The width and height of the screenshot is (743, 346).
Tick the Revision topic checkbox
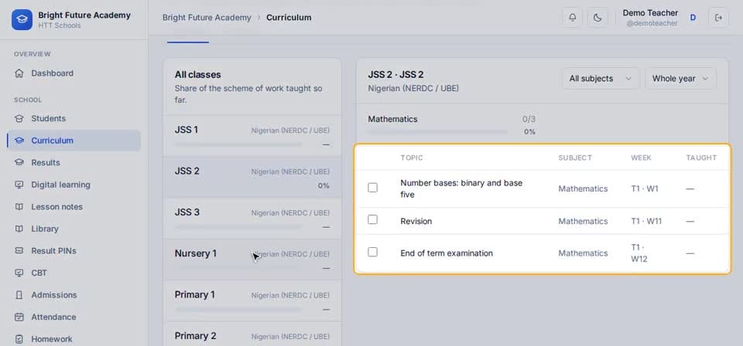click(373, 219)
